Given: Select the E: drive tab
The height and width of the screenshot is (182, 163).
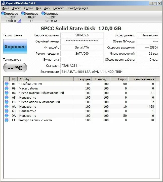Looking at the screenshot, I should 31,17.
